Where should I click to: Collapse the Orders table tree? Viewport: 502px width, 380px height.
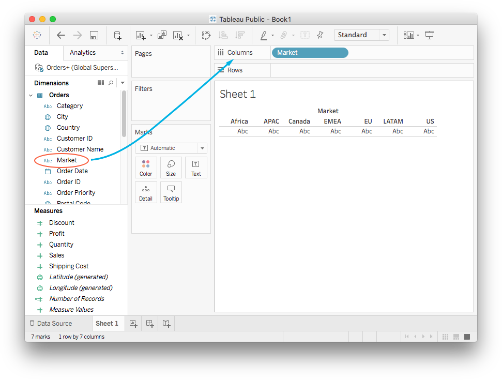[x=31, y=95]
